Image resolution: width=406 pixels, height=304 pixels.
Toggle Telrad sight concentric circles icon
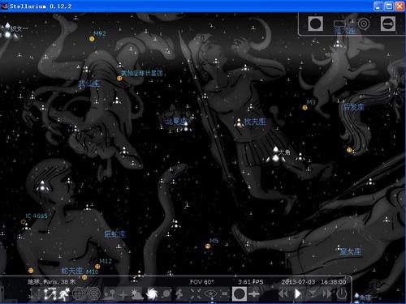tap(364, 24)
